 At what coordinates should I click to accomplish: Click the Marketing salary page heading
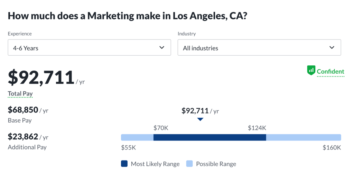127,16
